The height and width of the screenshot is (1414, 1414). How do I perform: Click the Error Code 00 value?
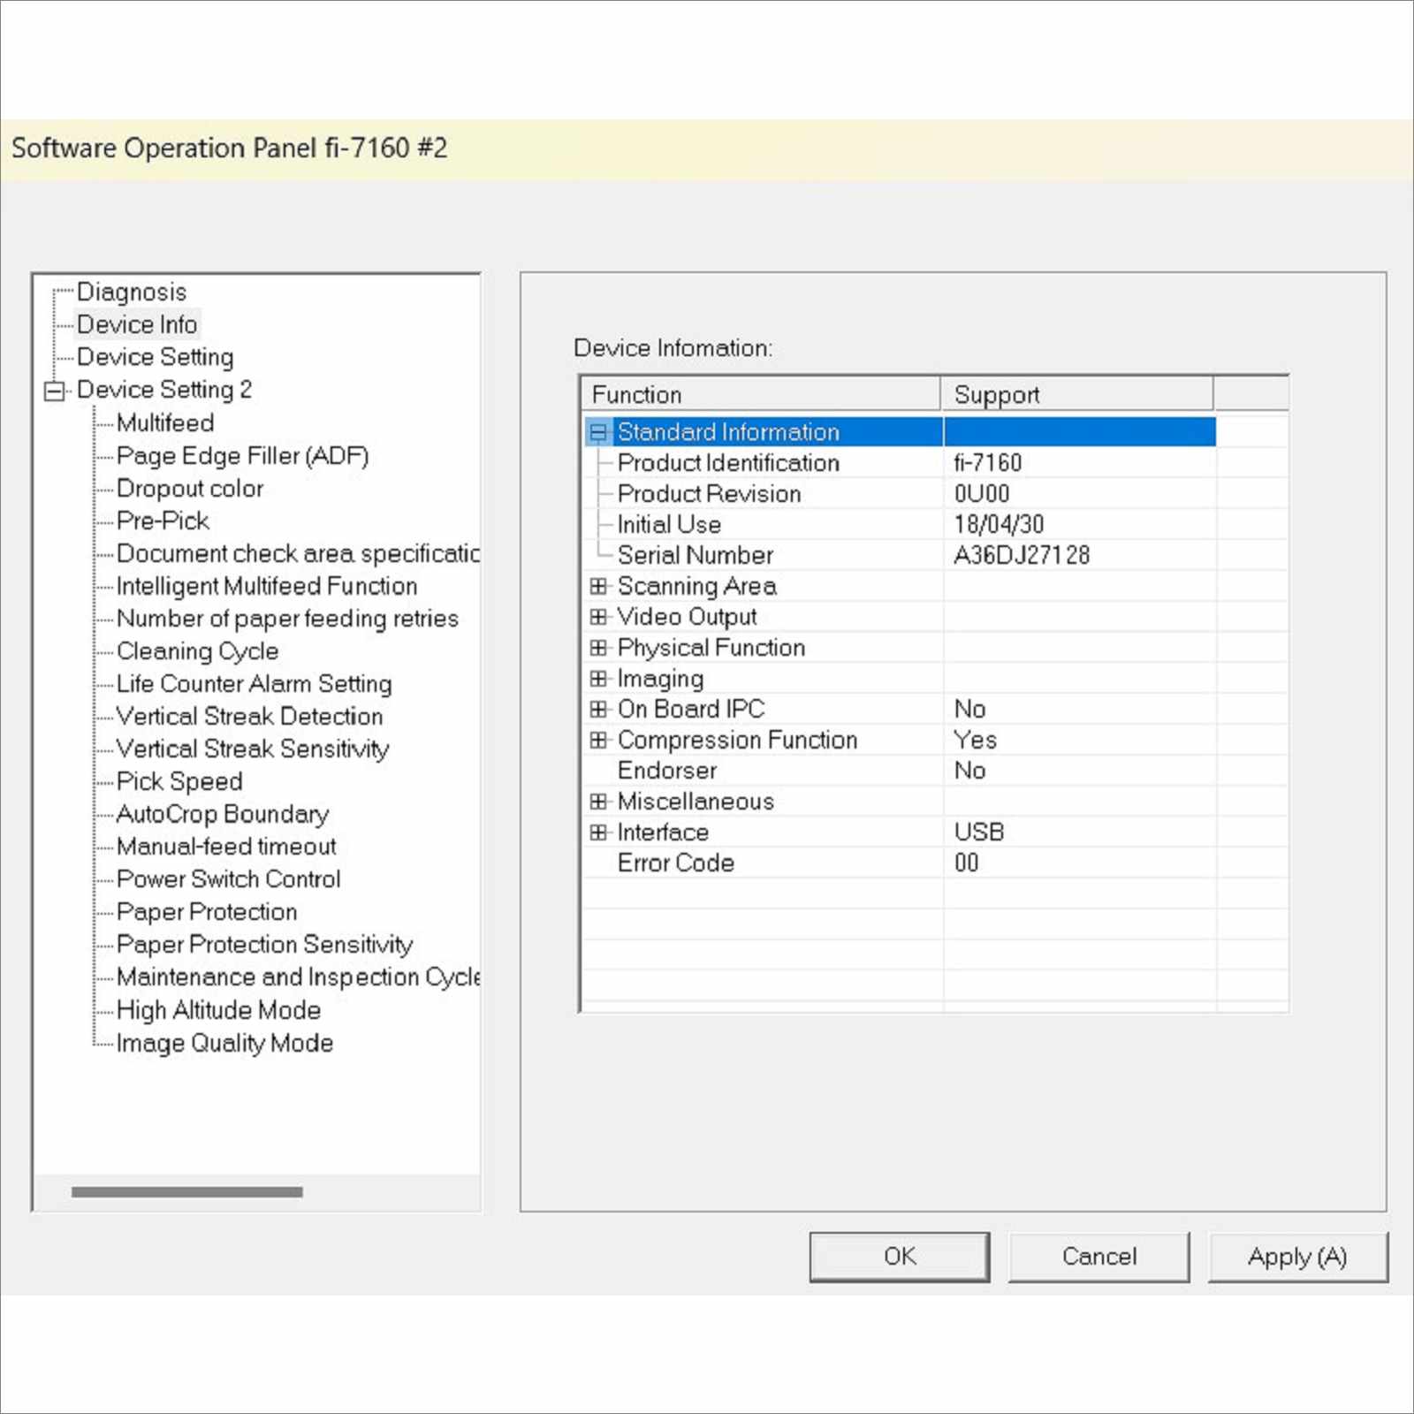pos(967,863)
